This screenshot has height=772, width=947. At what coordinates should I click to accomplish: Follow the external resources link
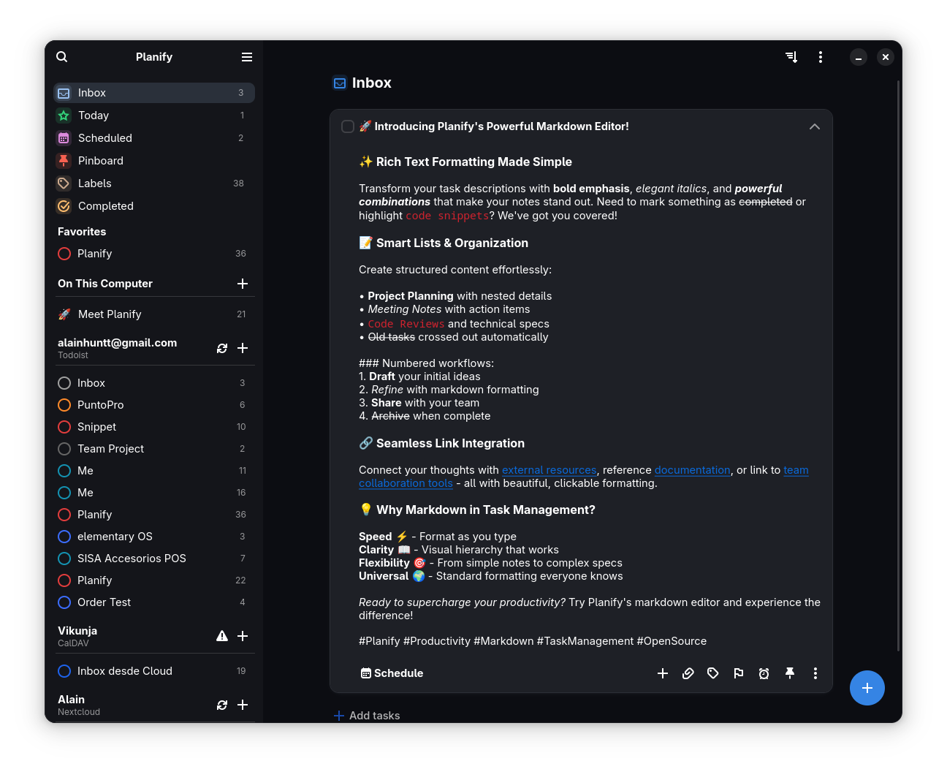(x=549, y=470)
